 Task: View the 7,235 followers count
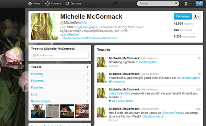click(x=184, y=37)
